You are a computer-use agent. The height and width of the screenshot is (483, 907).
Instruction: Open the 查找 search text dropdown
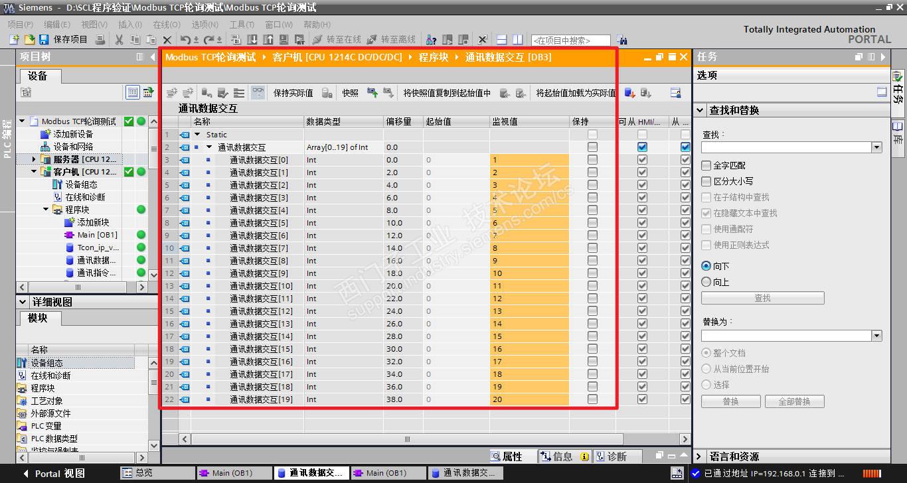[x=876, y=147]
